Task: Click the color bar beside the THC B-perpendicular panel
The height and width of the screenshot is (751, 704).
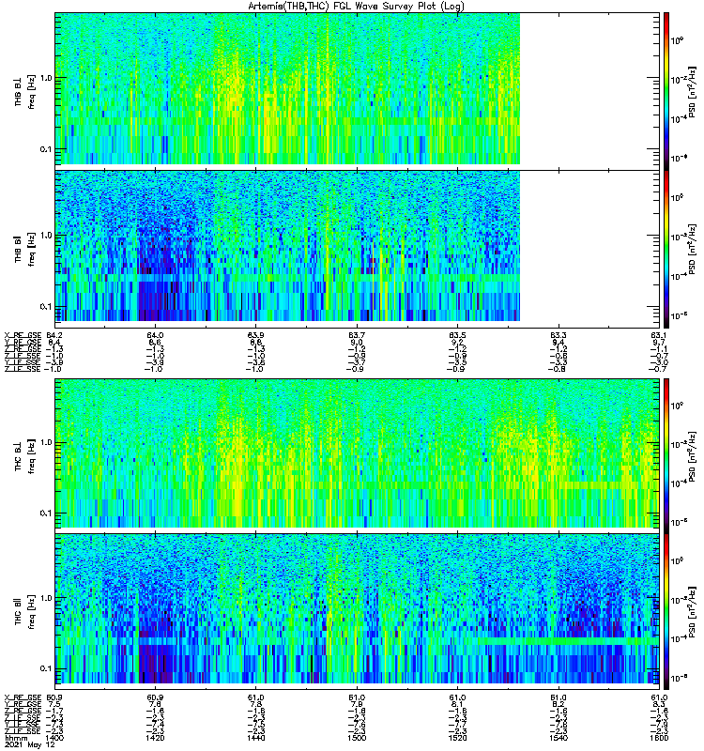Action: (666, 455)
